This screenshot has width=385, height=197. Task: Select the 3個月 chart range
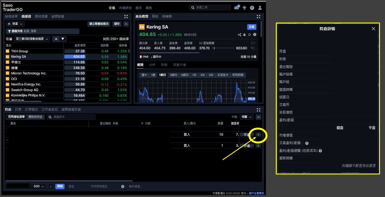click(x=174, y=75)
